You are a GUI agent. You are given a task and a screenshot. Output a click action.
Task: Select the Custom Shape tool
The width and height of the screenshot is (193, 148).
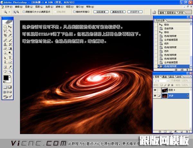coord(10,62)
